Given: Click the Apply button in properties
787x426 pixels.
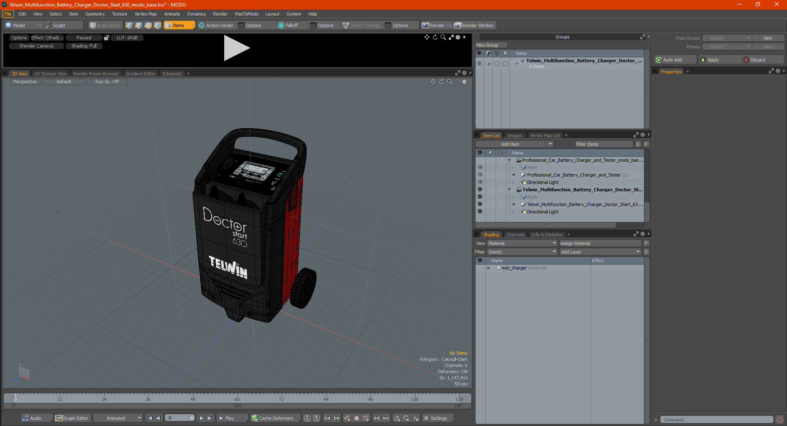Looking at the screenshot, I should coord(719,60).
